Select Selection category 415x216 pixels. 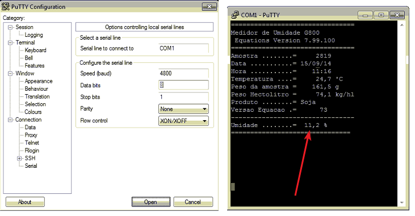[35, 104]
